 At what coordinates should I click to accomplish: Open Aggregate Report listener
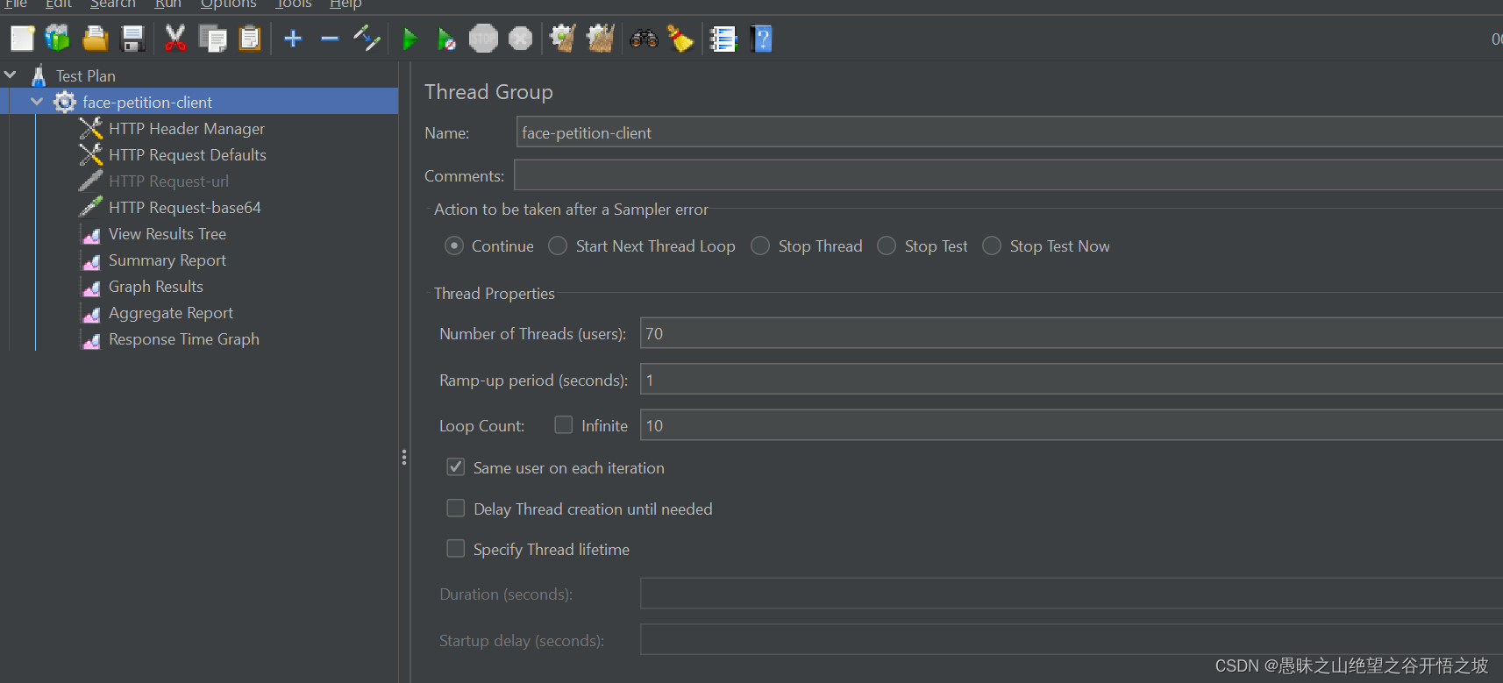point(171,313)
